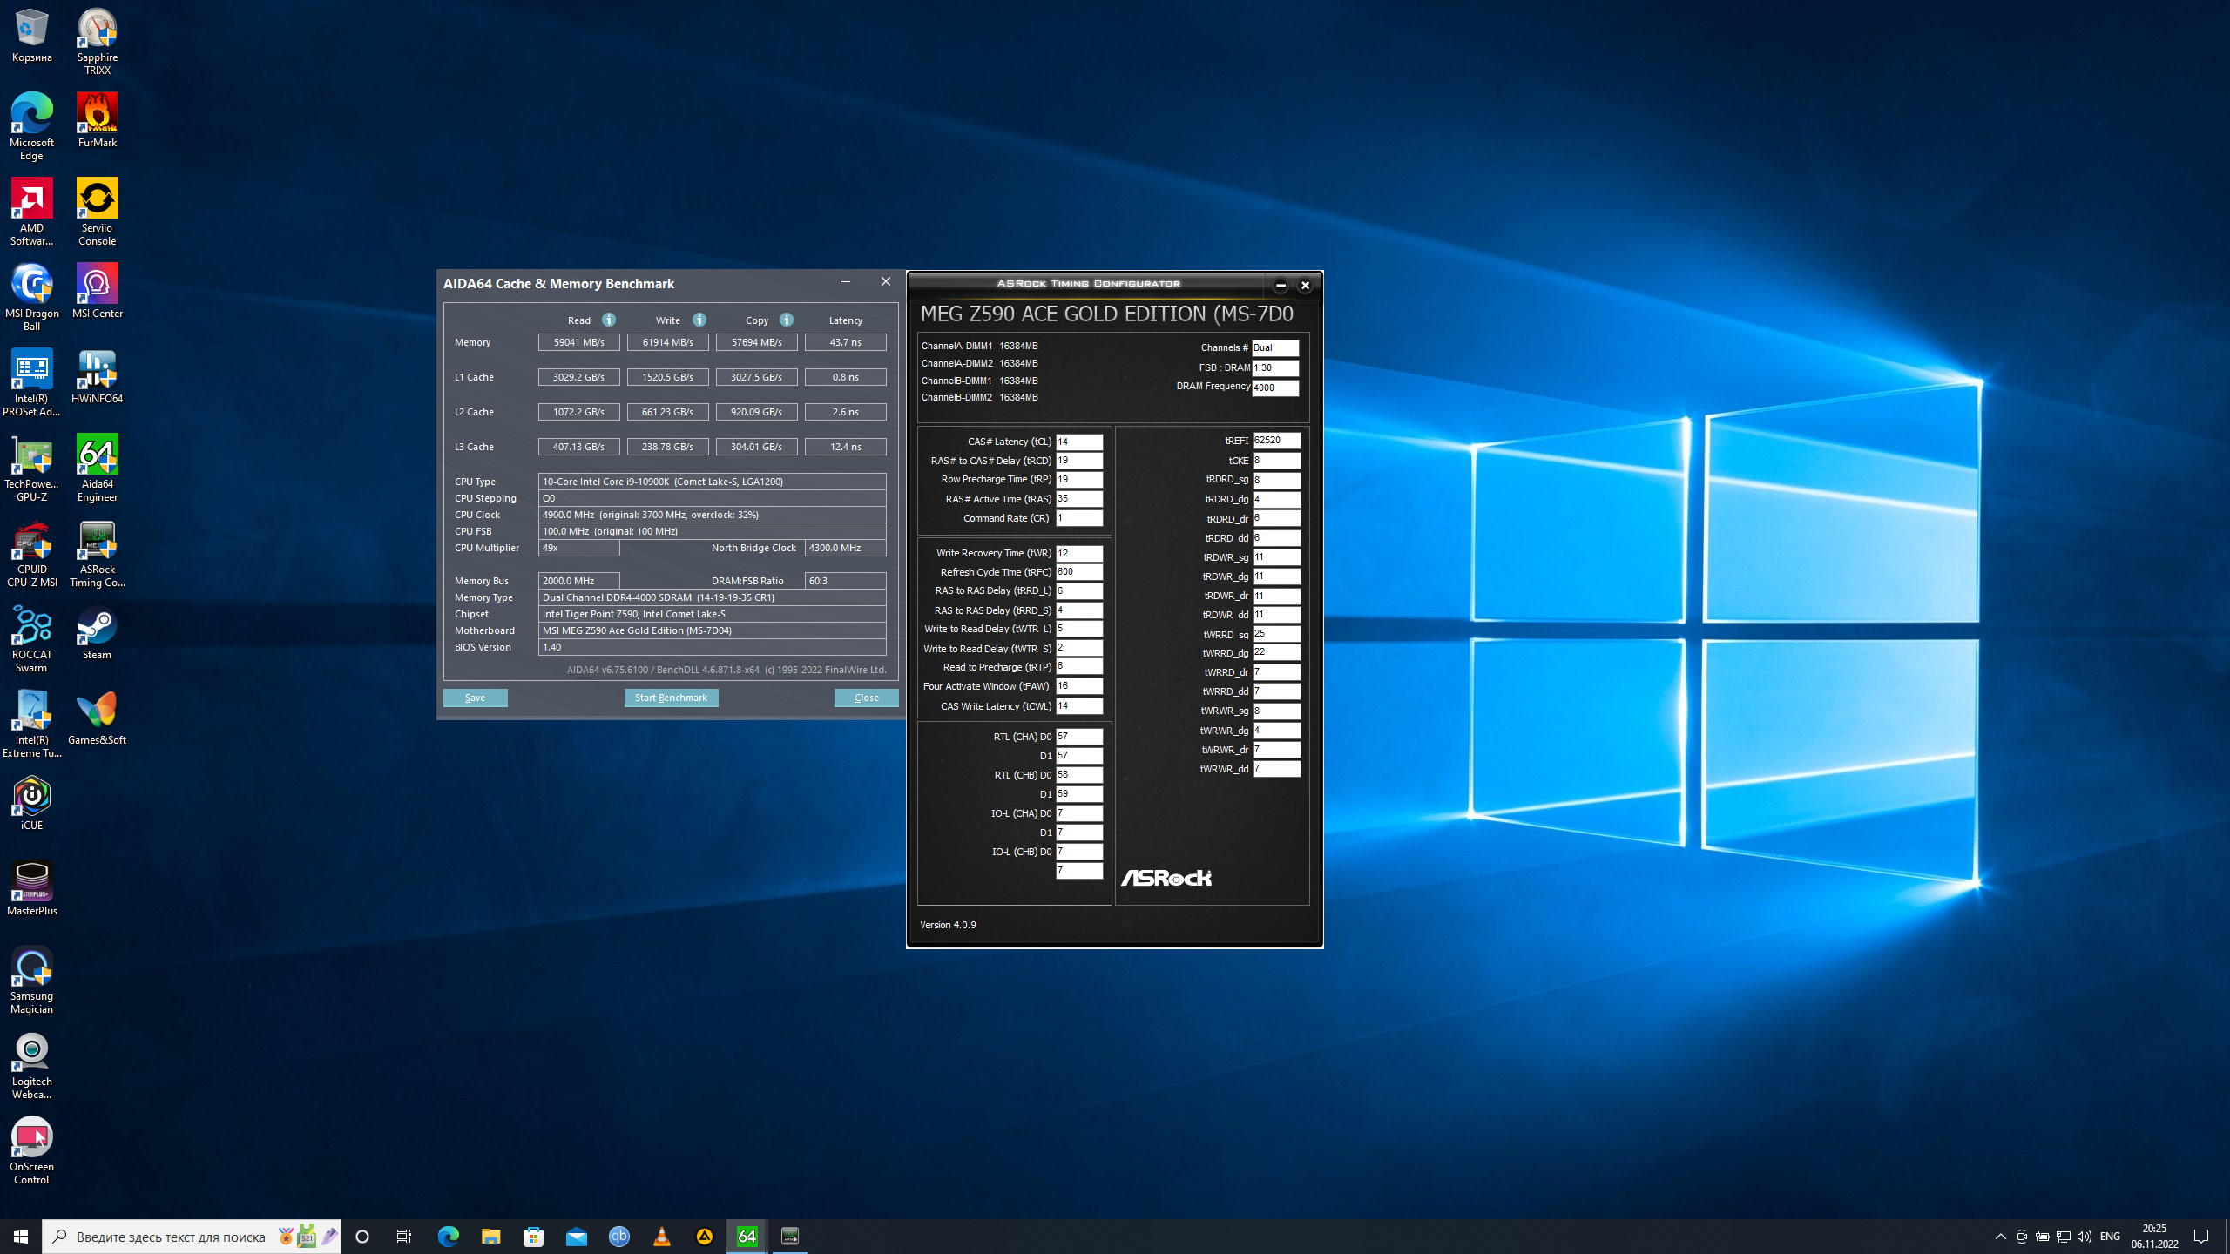Image resolution: width=2230 pixels, height=1254 pixels.
Task: Click the tREFI value field
Action: [1275, 441]
